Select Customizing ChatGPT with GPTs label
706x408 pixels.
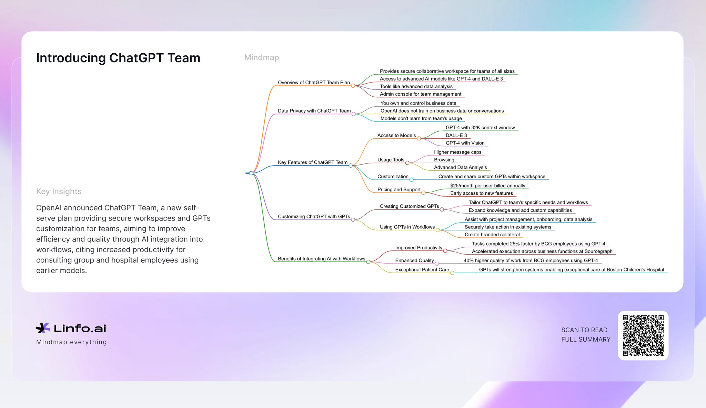click(x=314, y=216)
